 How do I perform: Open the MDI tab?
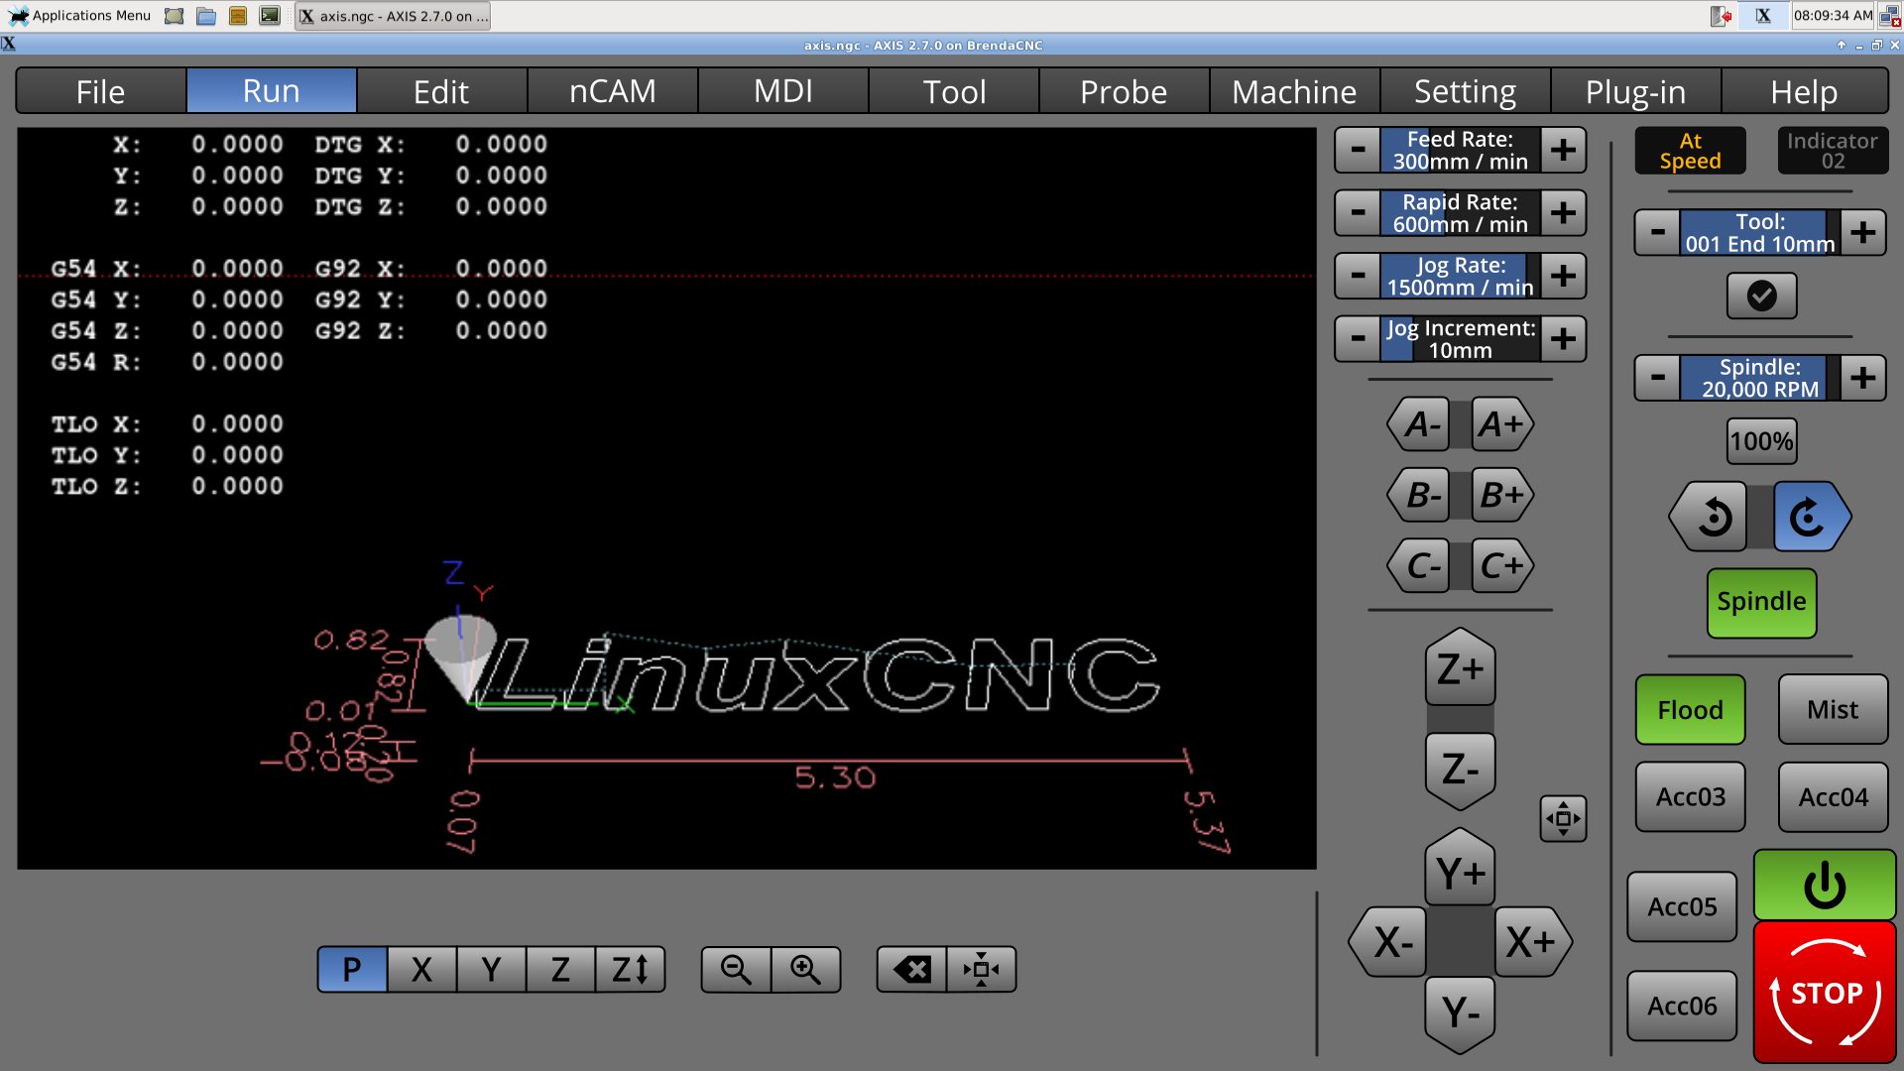click(x=782, y=91)
